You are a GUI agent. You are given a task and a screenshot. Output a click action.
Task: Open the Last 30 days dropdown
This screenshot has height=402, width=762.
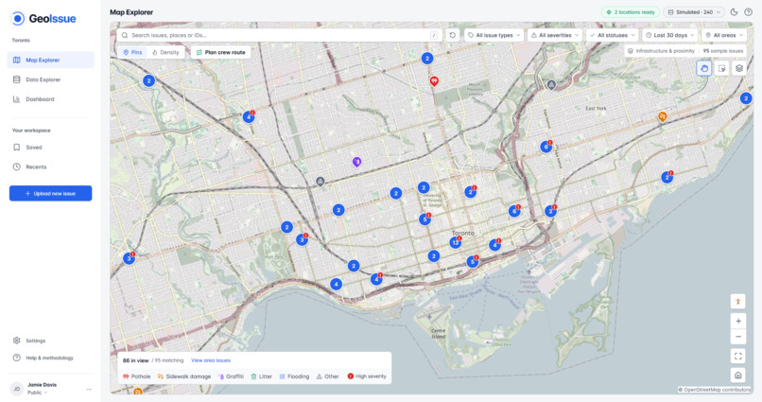pyautogui.click(x=670, y=35)
